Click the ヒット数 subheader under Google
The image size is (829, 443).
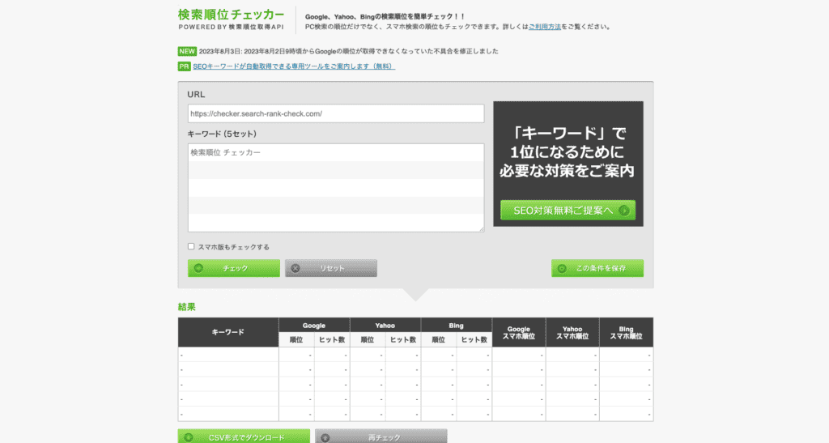click(x=332, y=340)
